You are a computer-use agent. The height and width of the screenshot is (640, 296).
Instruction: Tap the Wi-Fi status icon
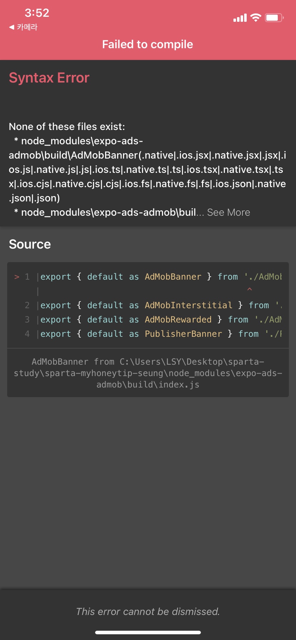coord(256,17)
